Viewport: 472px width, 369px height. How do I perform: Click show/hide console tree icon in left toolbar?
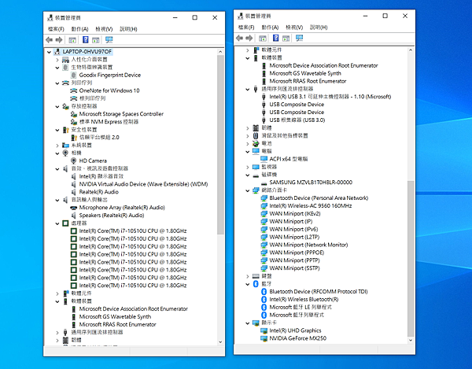[72, 40]
